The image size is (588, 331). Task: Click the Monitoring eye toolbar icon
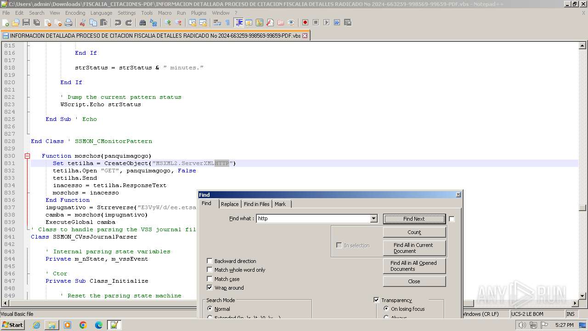point(291,23)
